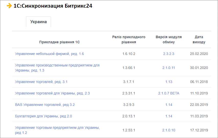The height and width of the screenshot is (138, 218).
Task: Open link Управление торговлей для Украины, ред. 2.3
Action: pyautogui.click(x=52, y=93)
